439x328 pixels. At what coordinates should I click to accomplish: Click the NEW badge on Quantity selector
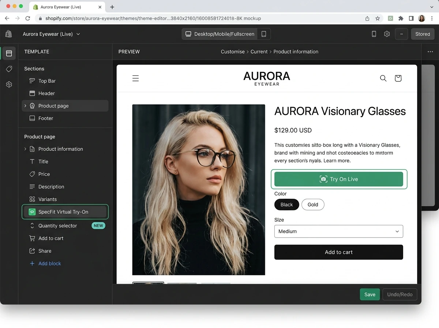click(x=98, y=226)
